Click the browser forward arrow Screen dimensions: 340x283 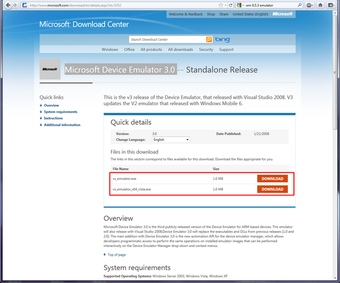click(15, 5)
